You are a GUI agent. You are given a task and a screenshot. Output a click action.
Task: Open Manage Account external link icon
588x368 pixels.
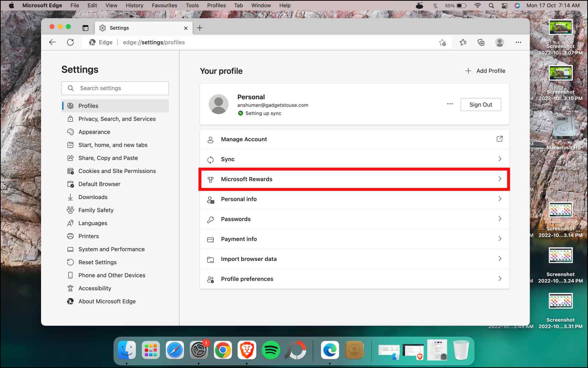click(x=499, y=139)
